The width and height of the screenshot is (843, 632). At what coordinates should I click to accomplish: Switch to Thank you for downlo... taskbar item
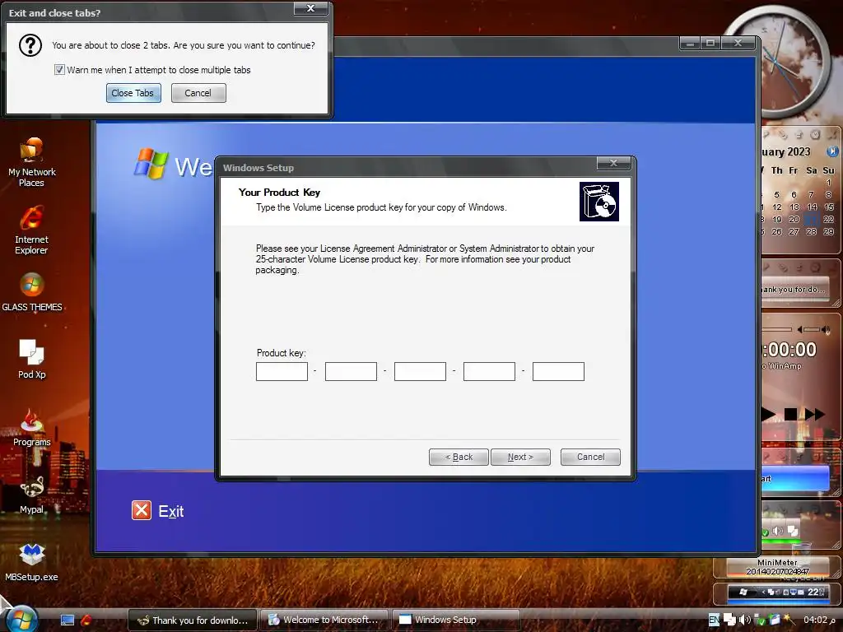coord(193,620)
